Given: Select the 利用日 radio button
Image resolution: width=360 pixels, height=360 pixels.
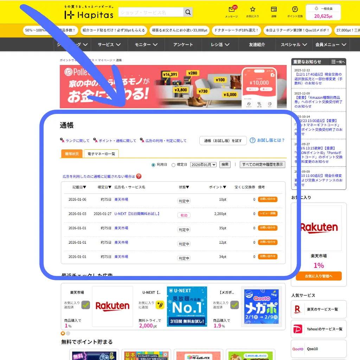Looking at the screenshot, I should [x=153, y=164].
